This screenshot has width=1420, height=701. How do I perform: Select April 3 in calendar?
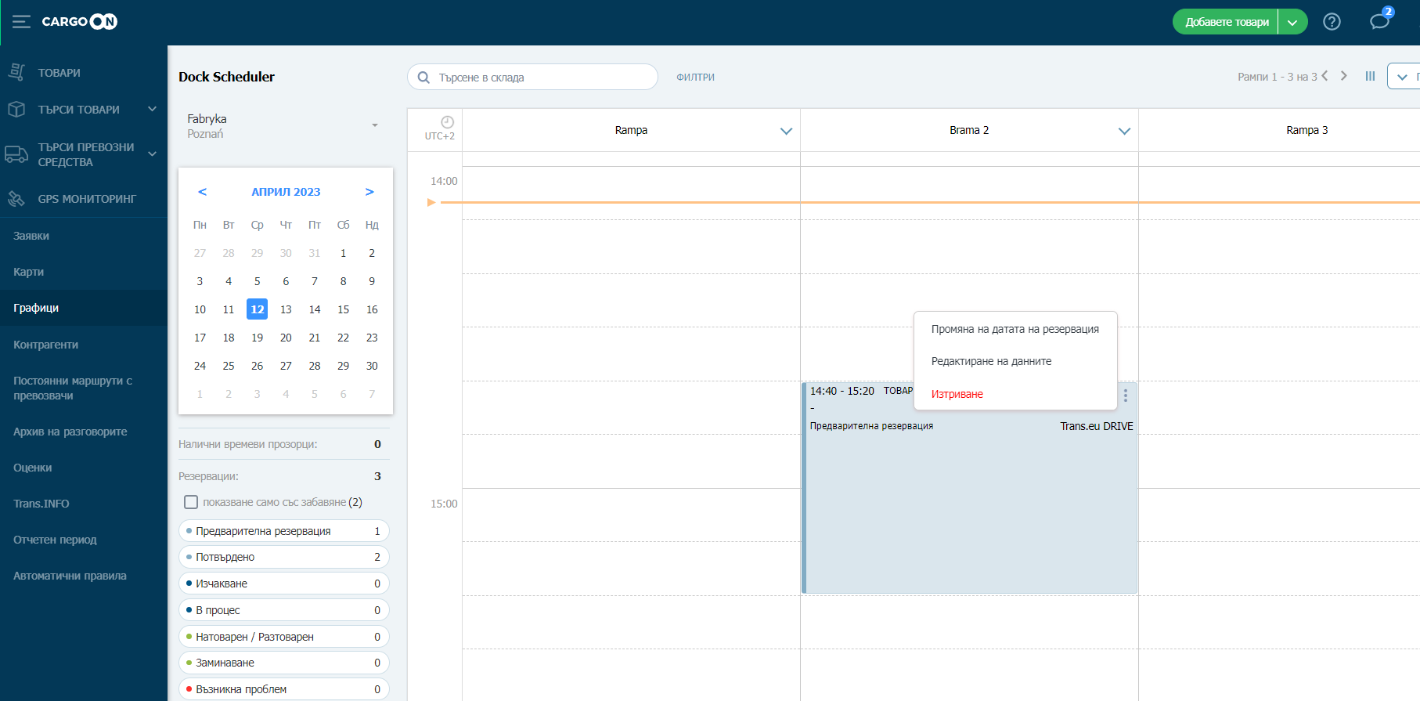coord(200,281)
